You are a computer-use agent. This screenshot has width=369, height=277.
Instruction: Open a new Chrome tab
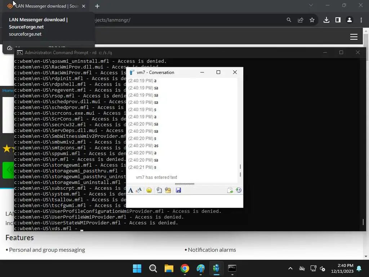point(97,6)
